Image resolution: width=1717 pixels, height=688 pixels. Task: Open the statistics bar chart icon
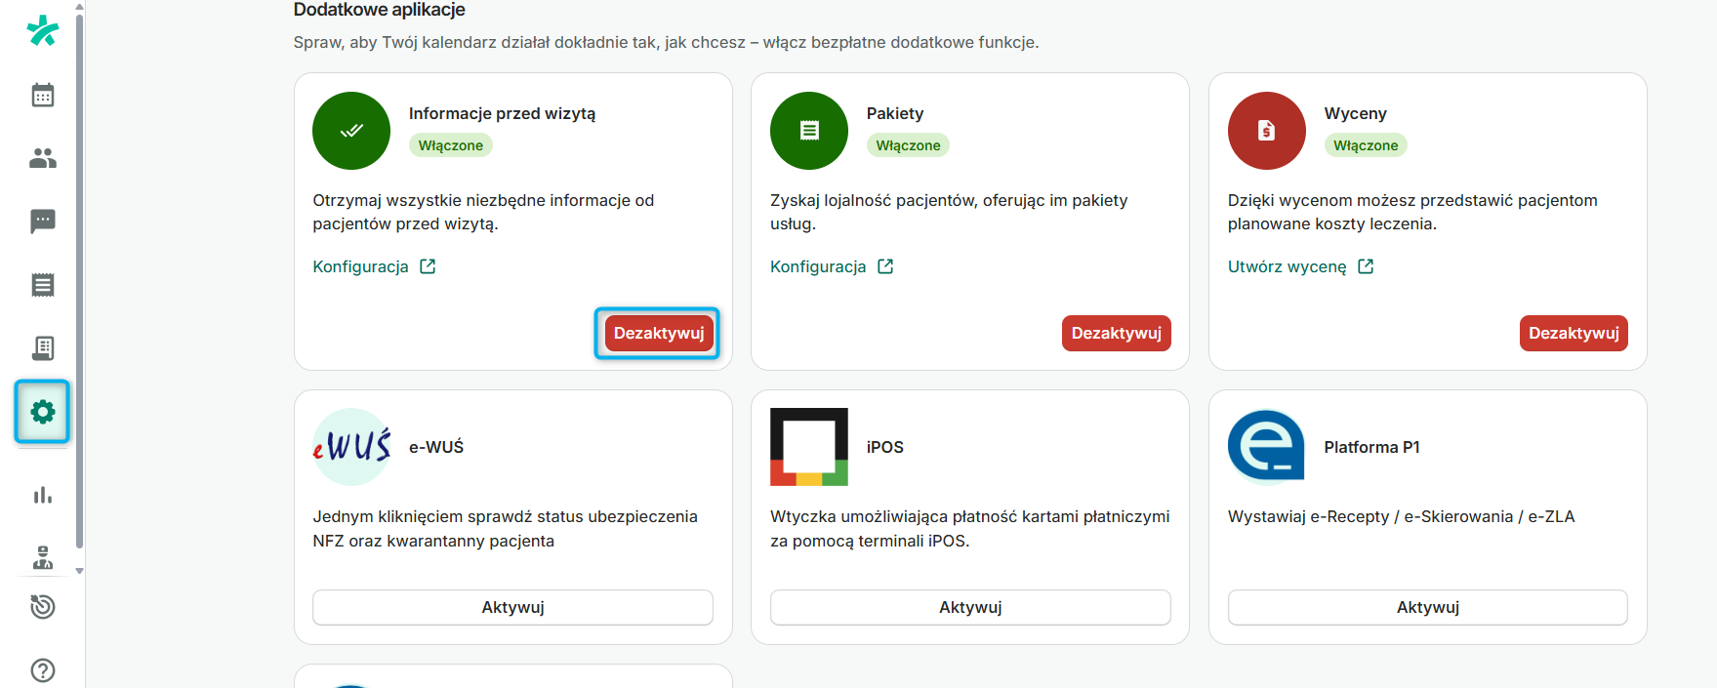[43, 495]
